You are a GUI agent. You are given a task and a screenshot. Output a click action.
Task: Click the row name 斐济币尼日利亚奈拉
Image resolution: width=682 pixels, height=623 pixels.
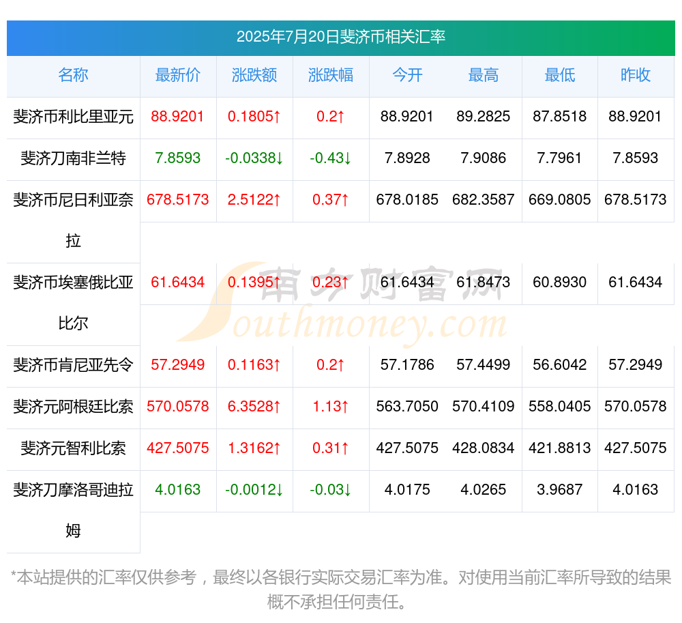coord(73,220)
